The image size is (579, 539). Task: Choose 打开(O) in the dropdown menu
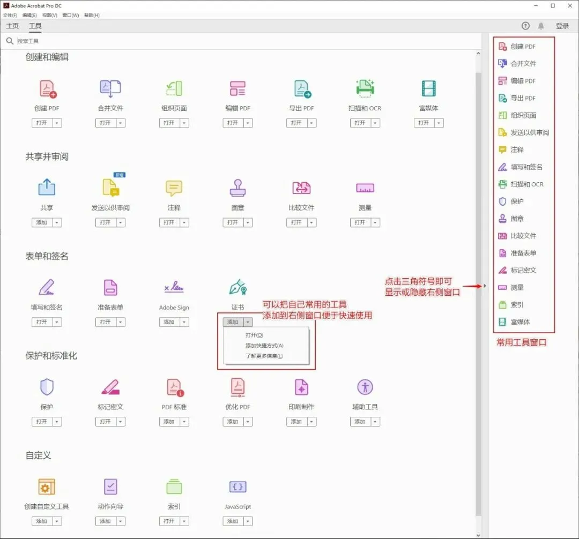[255, 335]
